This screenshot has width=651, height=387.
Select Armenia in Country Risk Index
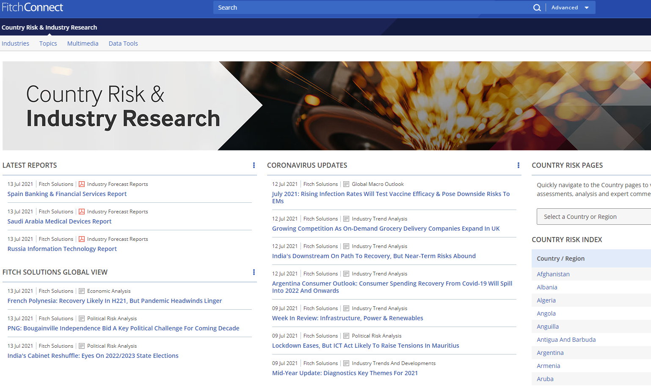point(548,366)
